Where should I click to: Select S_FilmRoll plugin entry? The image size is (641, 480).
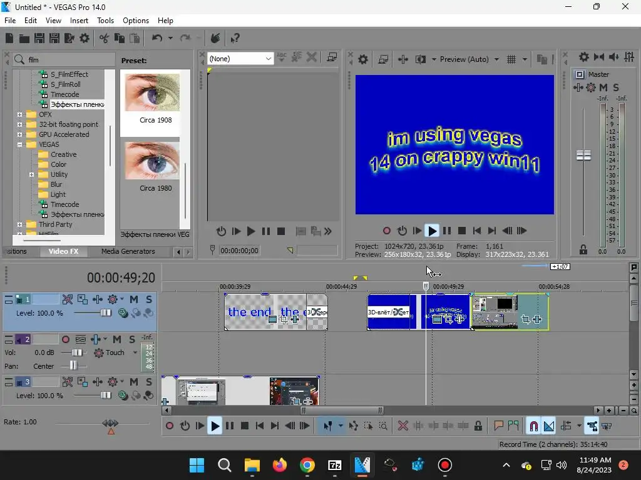[65, 84]
